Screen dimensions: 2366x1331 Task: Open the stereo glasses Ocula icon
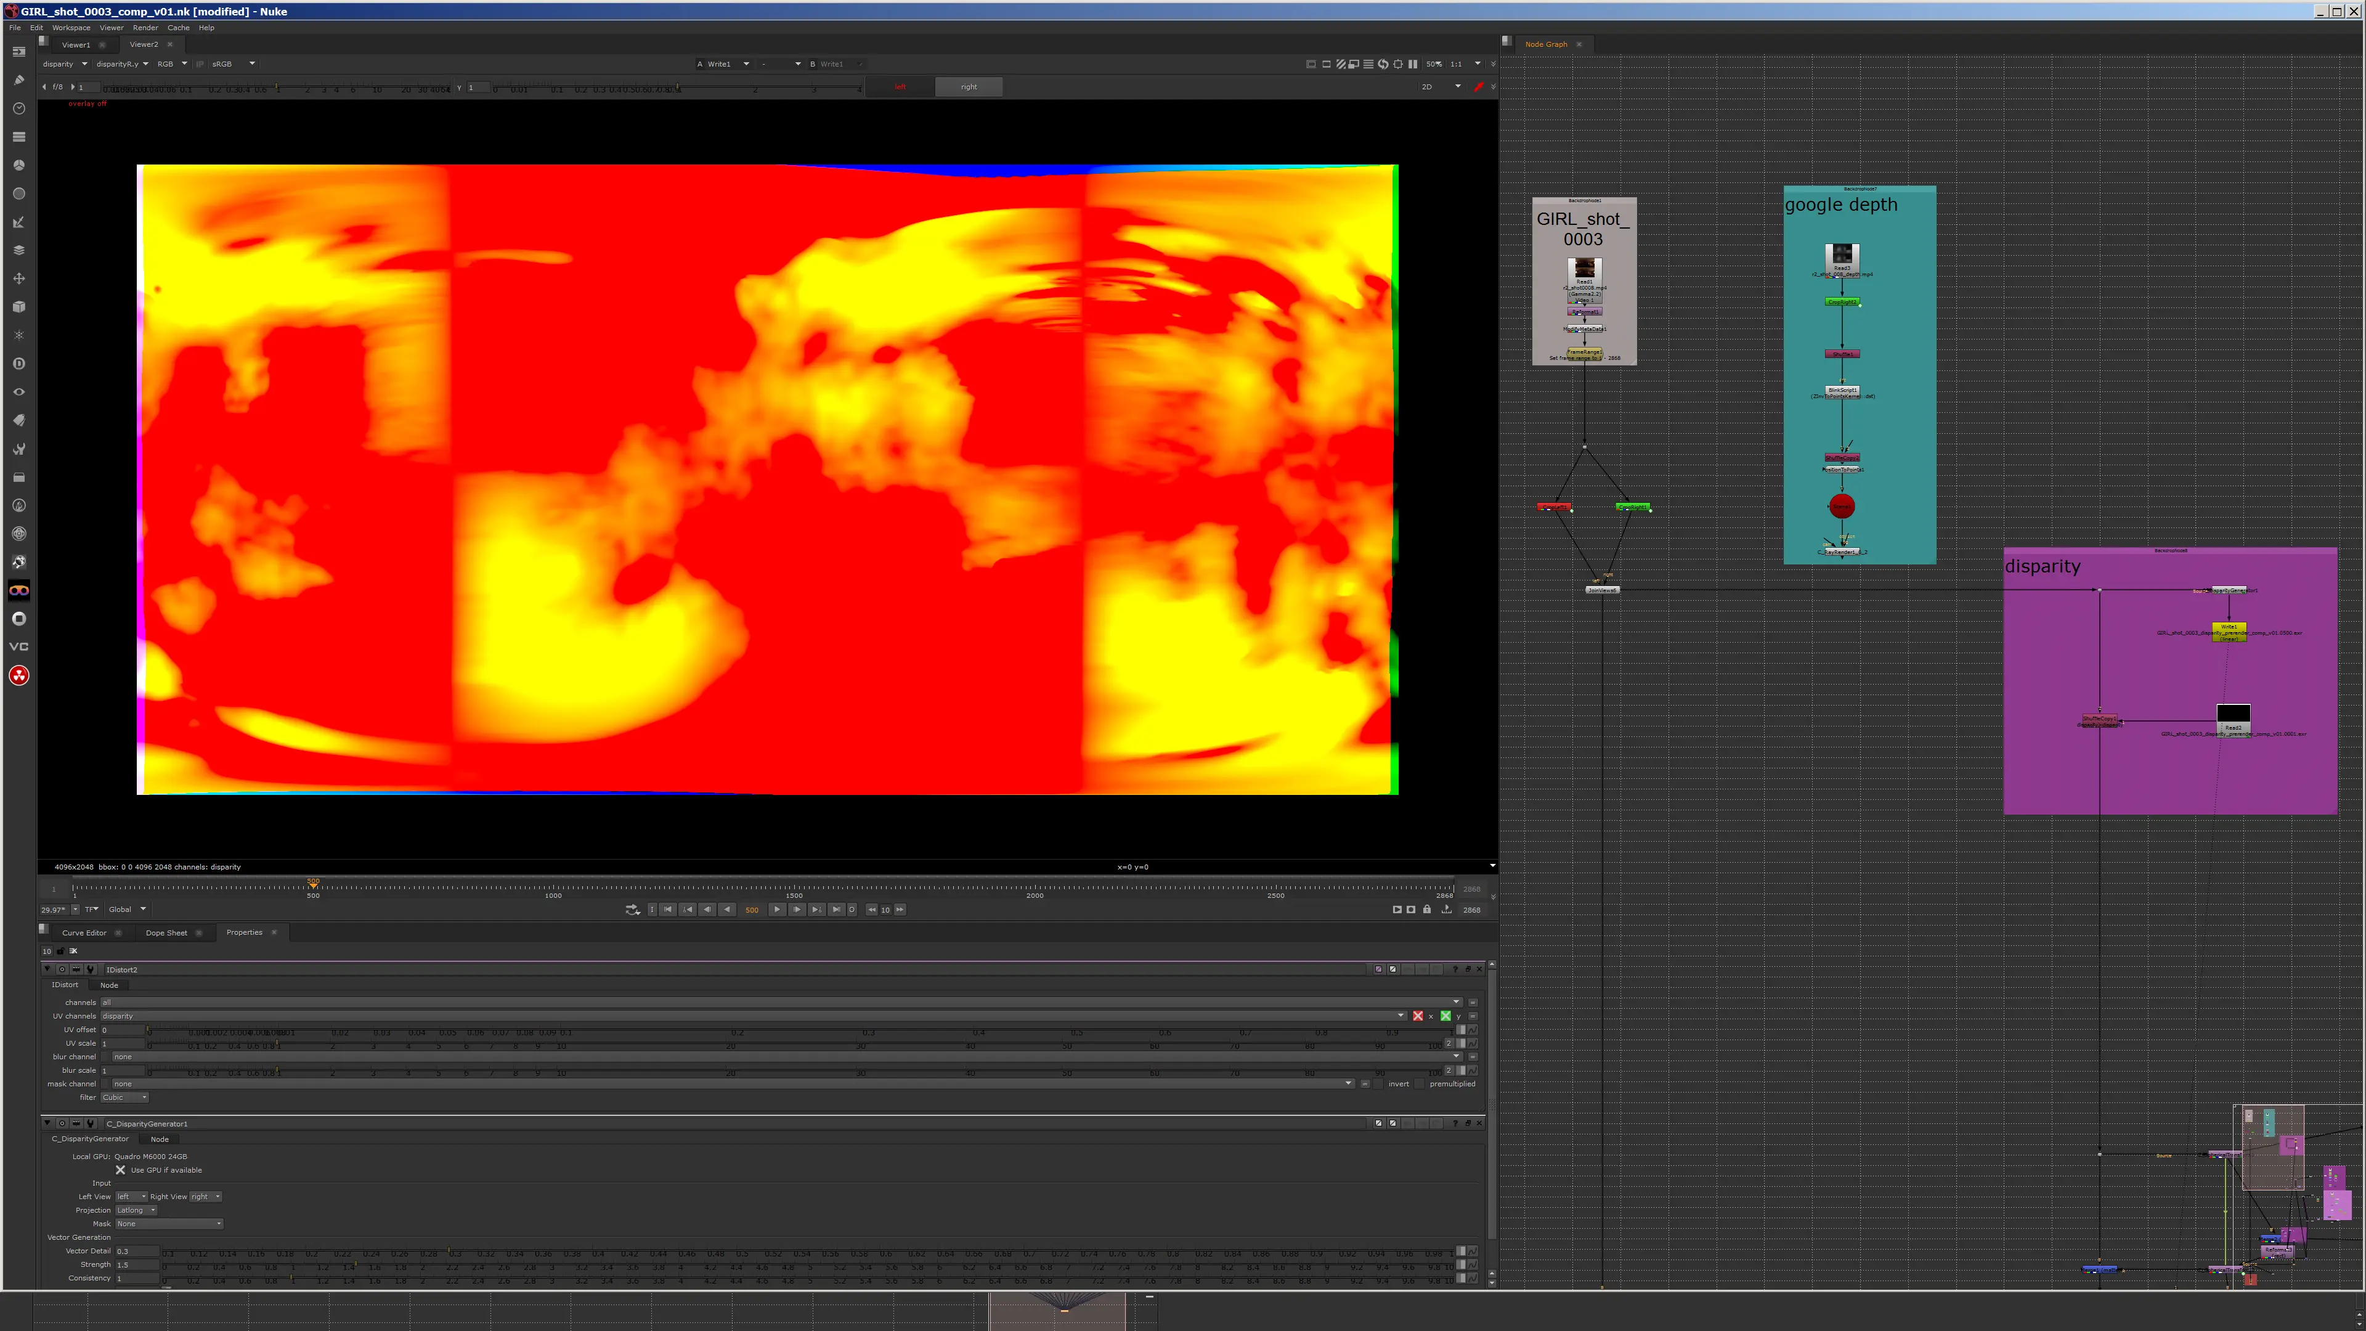point(18,591)
